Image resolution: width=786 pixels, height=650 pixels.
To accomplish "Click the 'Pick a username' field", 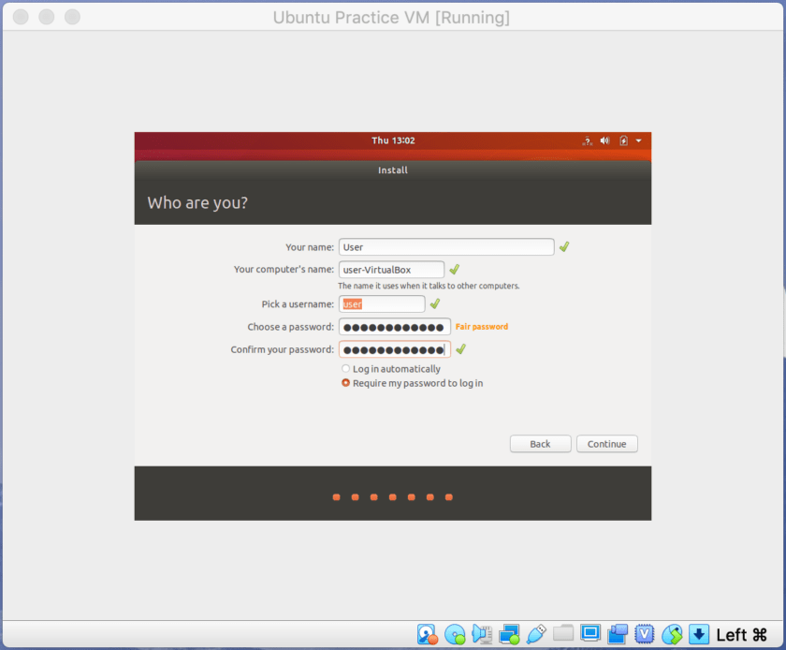I will (x=382, y=304).
